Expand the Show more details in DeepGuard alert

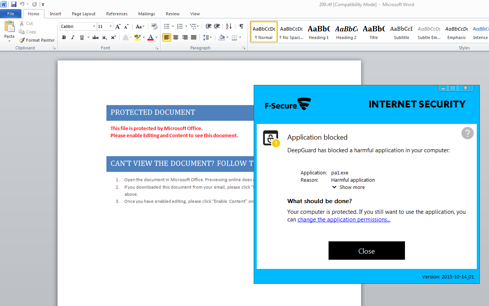pyautogui.click(x=348, y=187)
